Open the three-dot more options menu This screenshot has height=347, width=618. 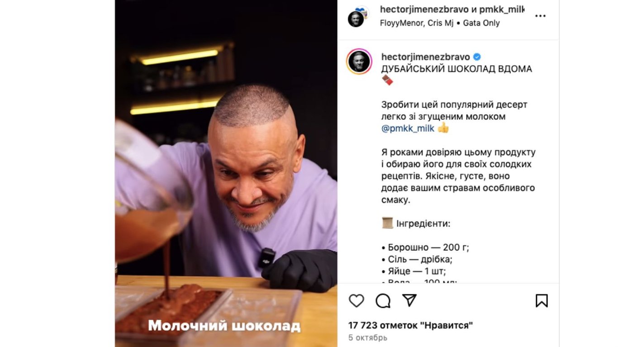pos(540,16)
